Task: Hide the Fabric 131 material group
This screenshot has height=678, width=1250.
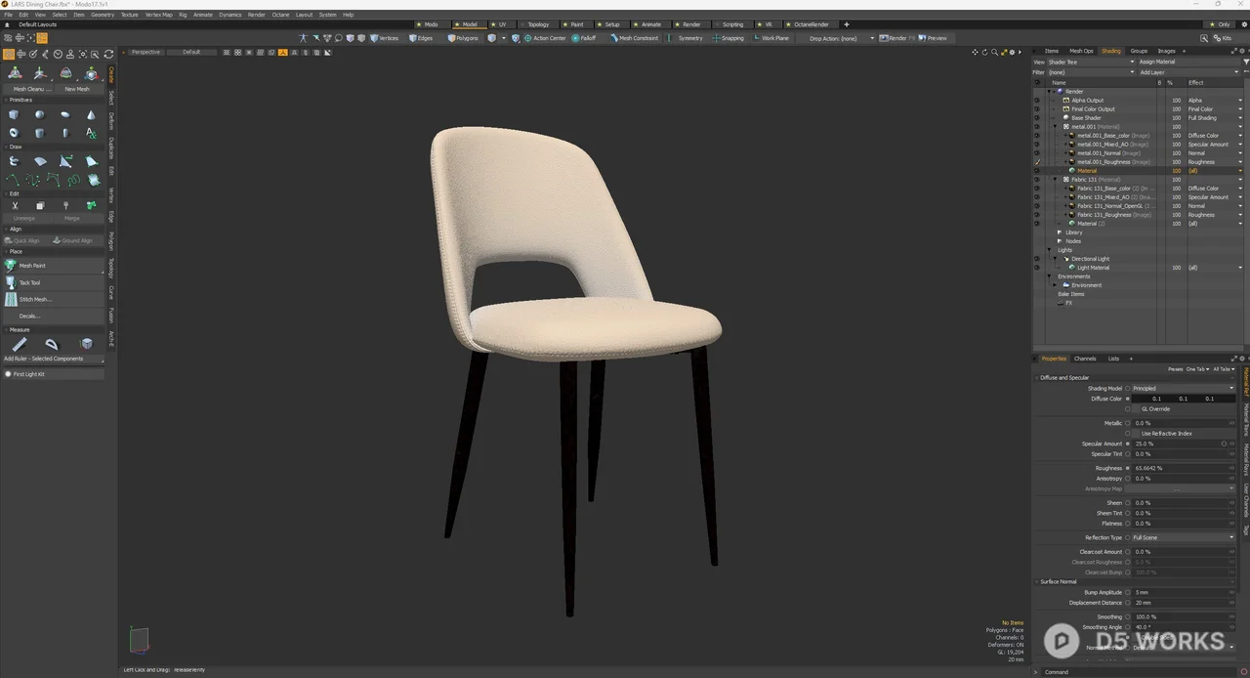Action: tap(1037, 179)
